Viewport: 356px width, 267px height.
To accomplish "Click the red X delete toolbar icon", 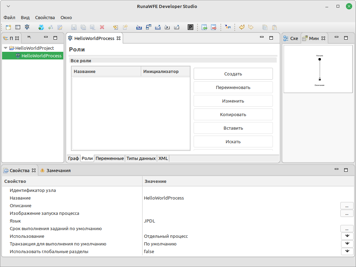I will (x=102, y=27).
